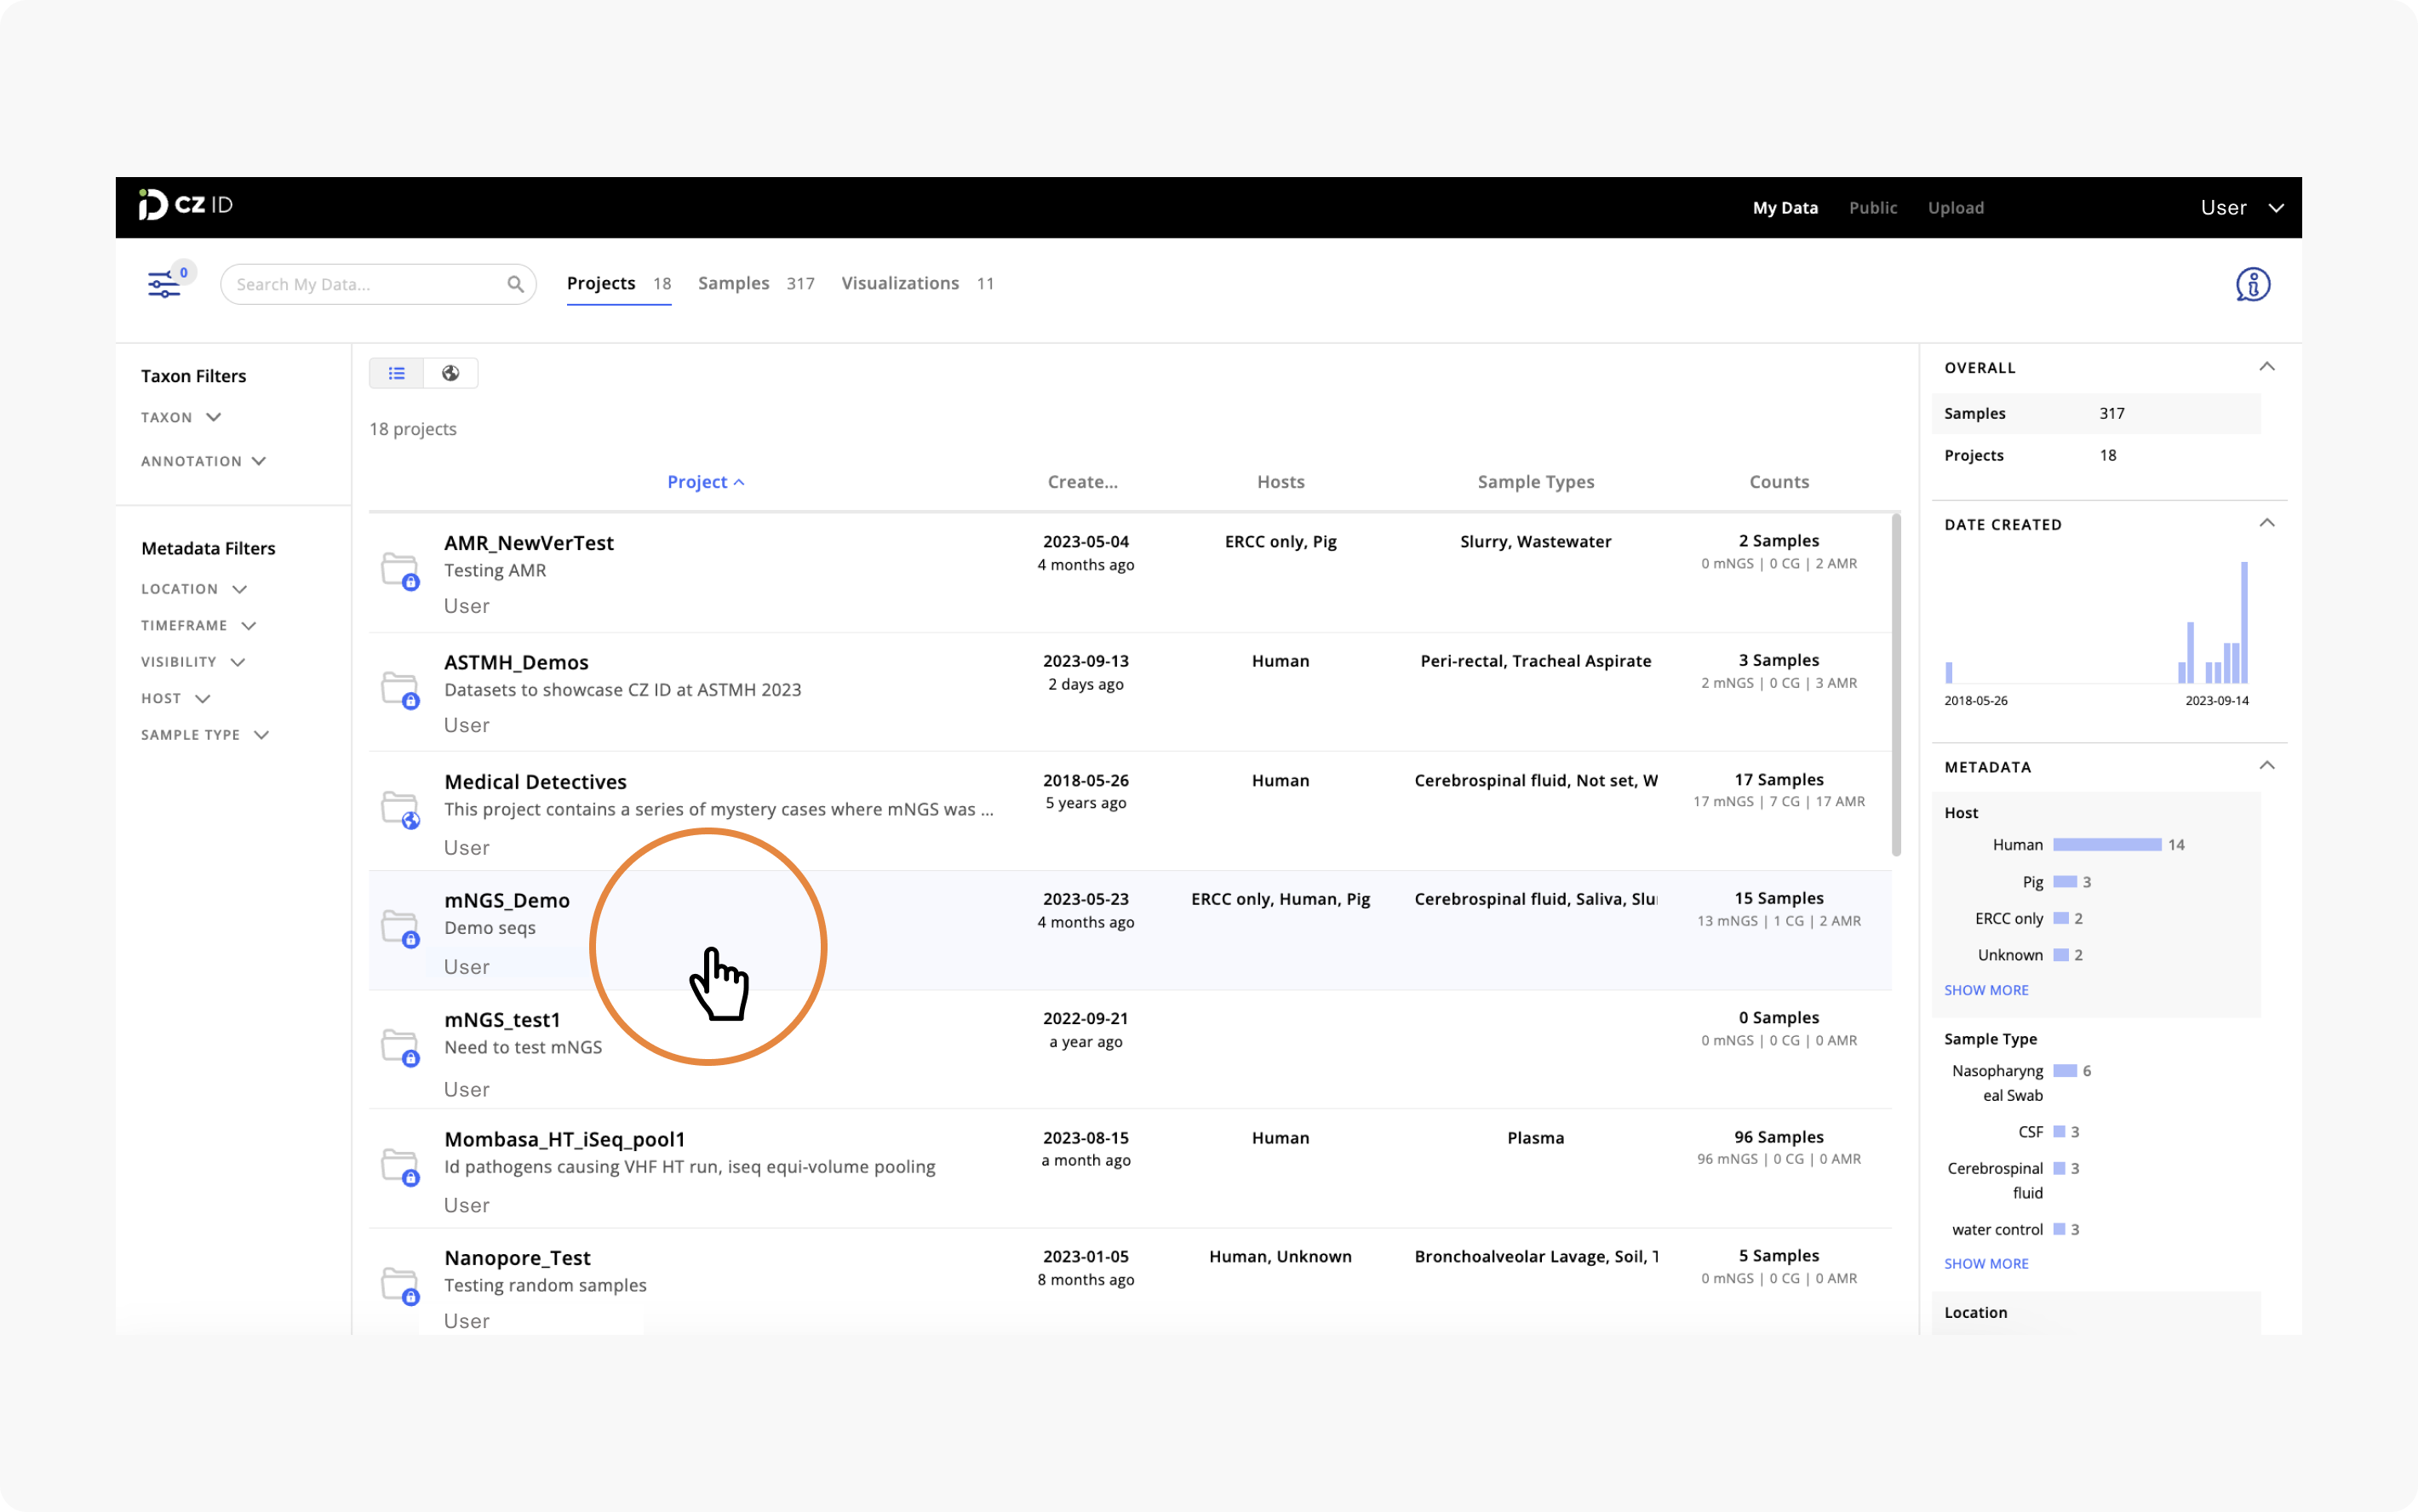2418x1512 pixels.
Task: Sort by the Counts column header
Action: (1778, 482)
